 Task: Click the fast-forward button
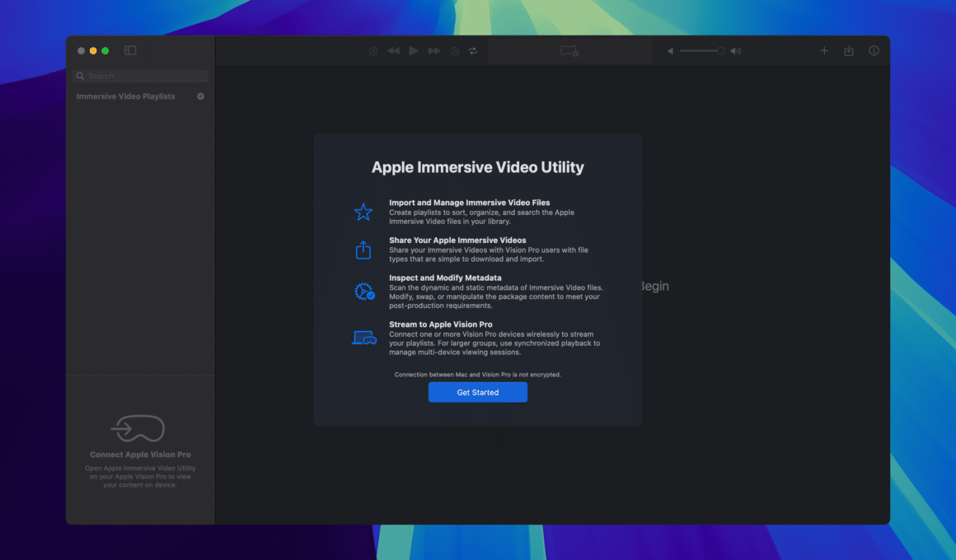click(434, 51)
